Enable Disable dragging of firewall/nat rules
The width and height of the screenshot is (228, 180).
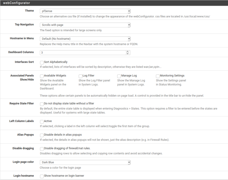tap(42, 149)
